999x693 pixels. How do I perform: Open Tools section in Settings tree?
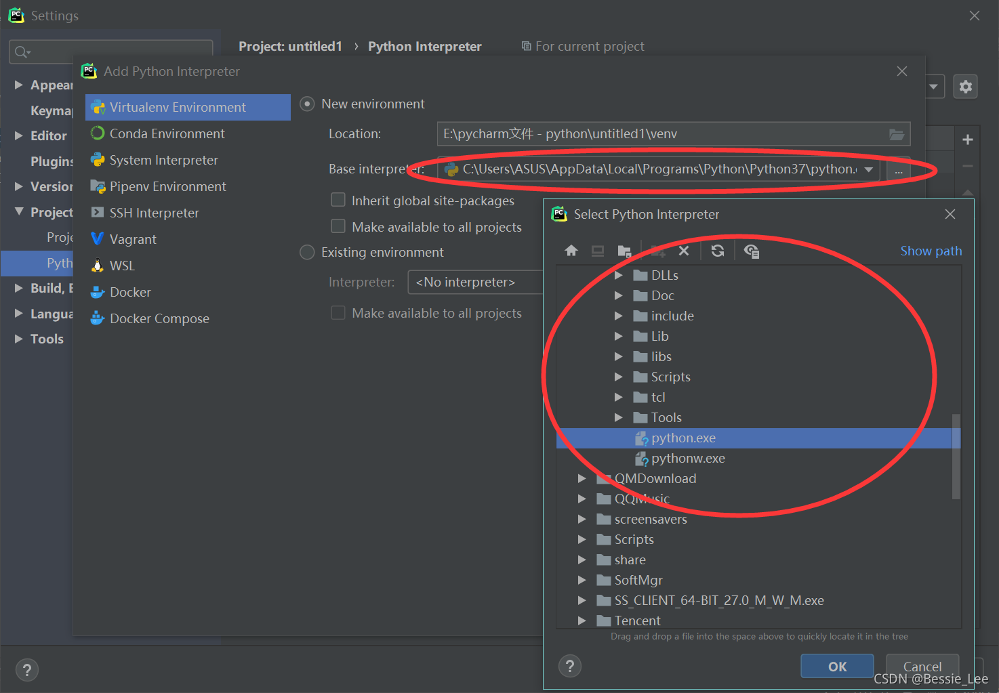tap(47, 339)
